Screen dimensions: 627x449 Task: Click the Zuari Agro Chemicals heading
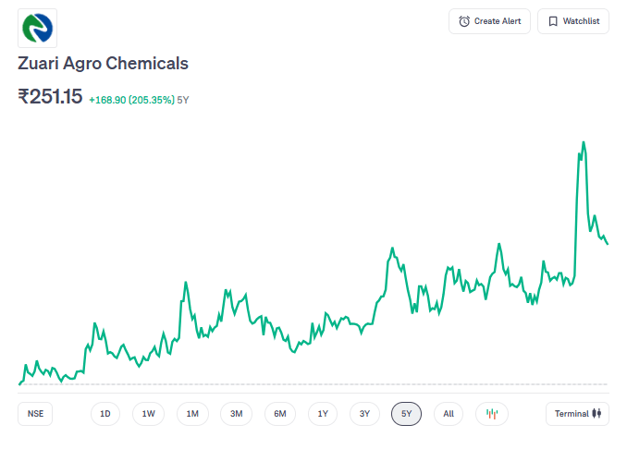coord(104,64)
